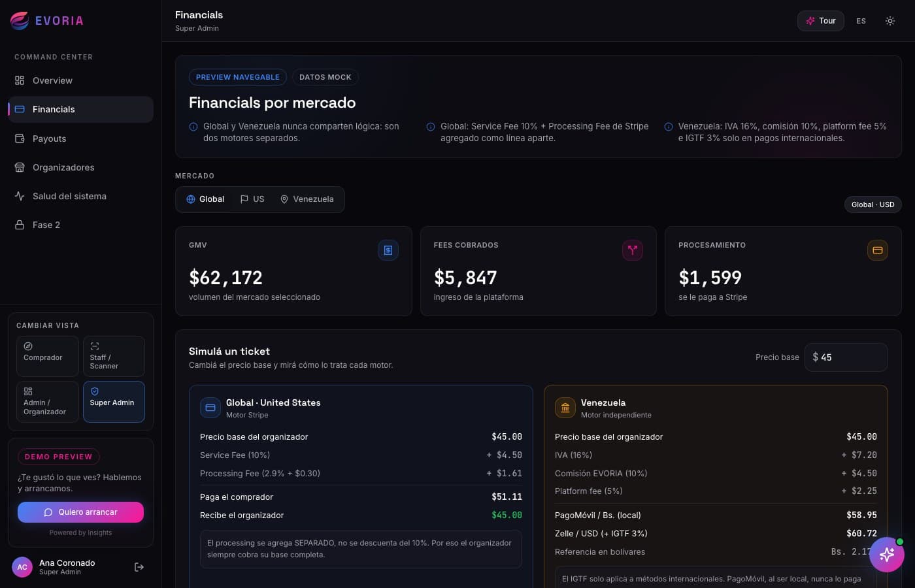Screen dimensions: 915x588
Task: Open the locked Fase 2 item
Action: (80, 225)
